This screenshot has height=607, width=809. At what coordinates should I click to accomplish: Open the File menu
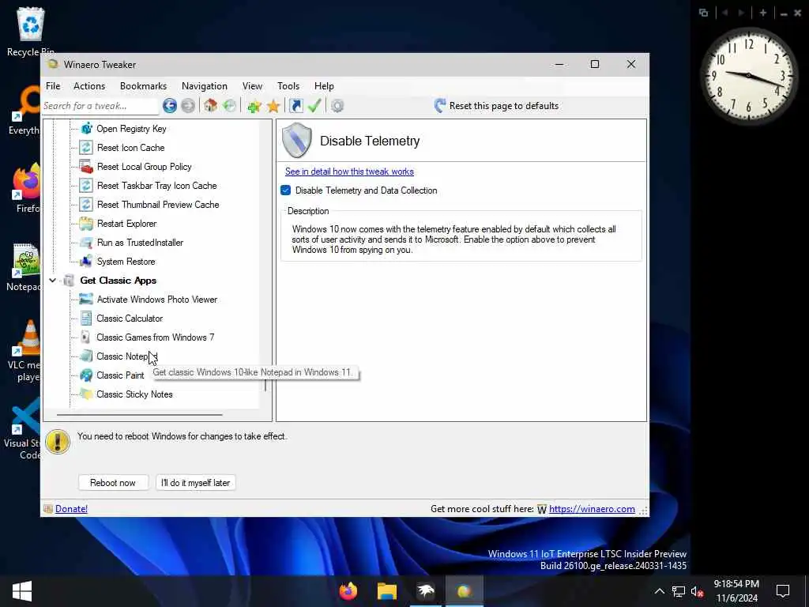tap(53, 86)
